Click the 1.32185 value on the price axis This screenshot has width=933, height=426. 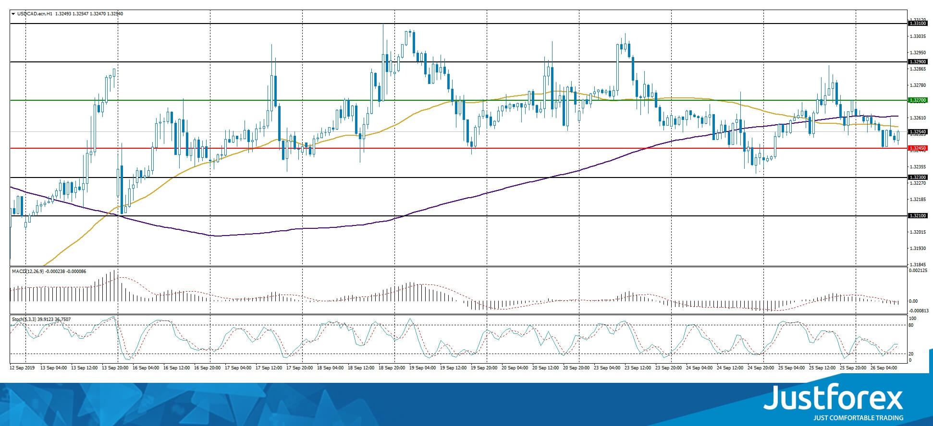pyautogui.click(x=918, y=200)
